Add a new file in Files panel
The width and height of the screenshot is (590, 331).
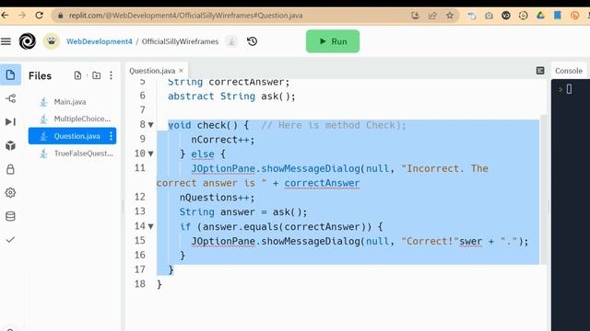click(x=77, y=75)
